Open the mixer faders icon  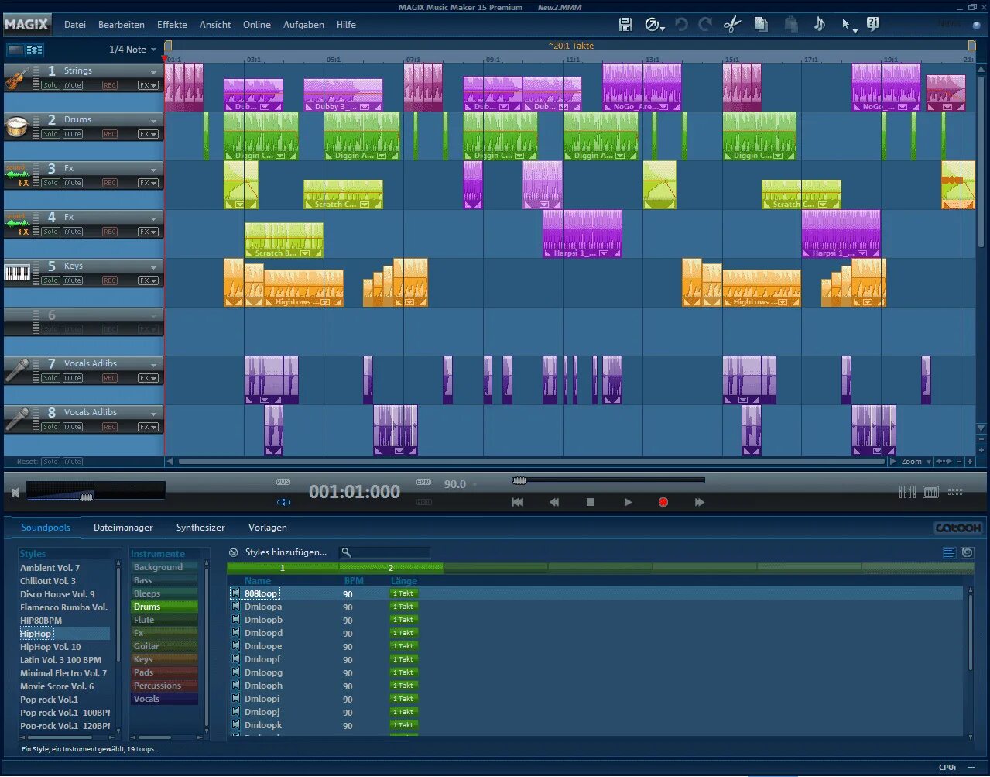pos(907,492)
